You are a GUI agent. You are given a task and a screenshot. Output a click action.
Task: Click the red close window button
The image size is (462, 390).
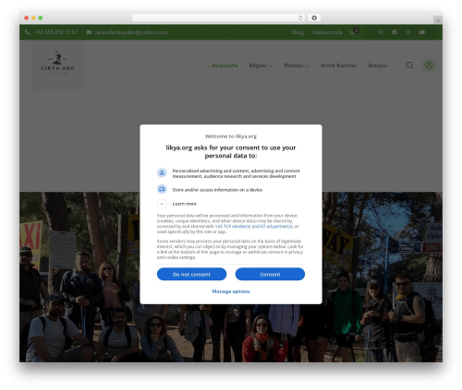(27, 18)
